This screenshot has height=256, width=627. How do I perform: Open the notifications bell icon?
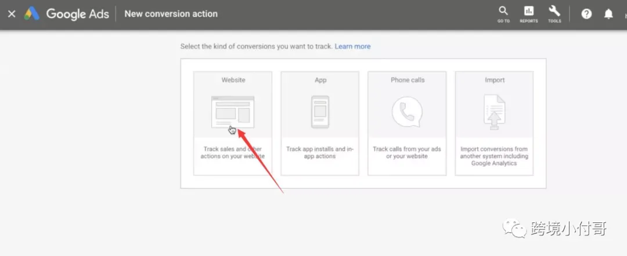608,14
